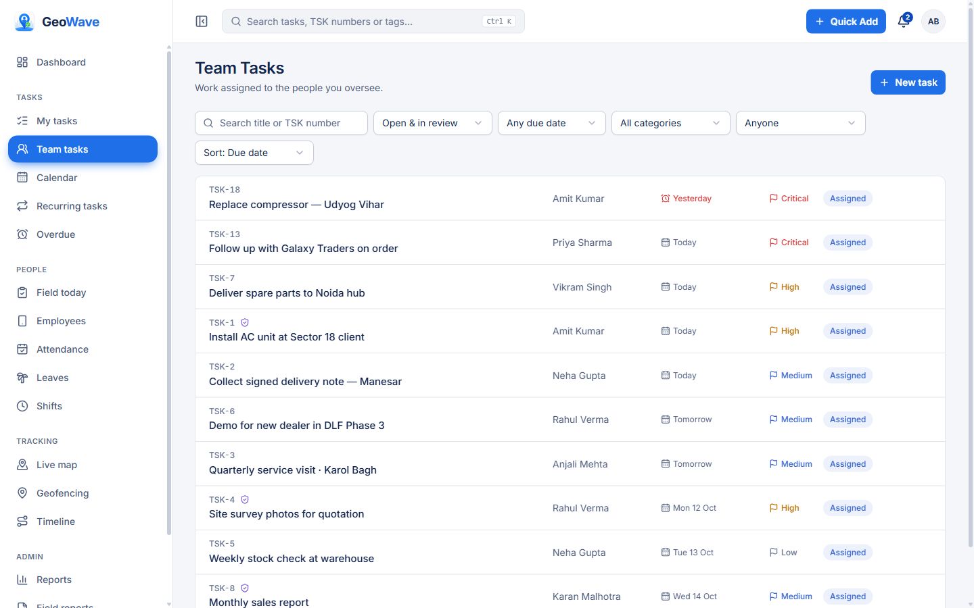974x608 pixels.
Task: Open the Sort: Due date dropdown
Action: 254,153
